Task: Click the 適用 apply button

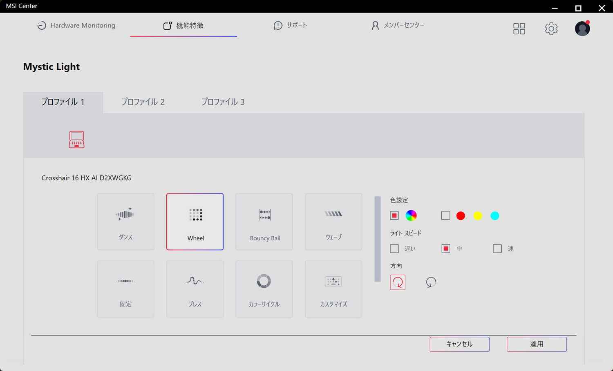Action: (x=536, y=344)
